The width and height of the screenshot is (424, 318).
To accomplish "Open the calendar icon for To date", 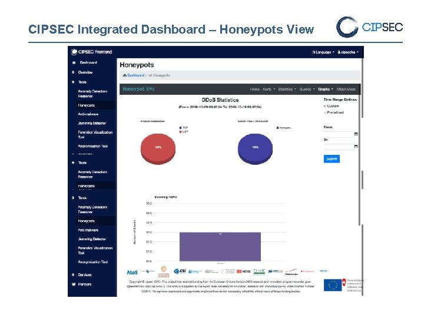I will click(x=356, y=146).
